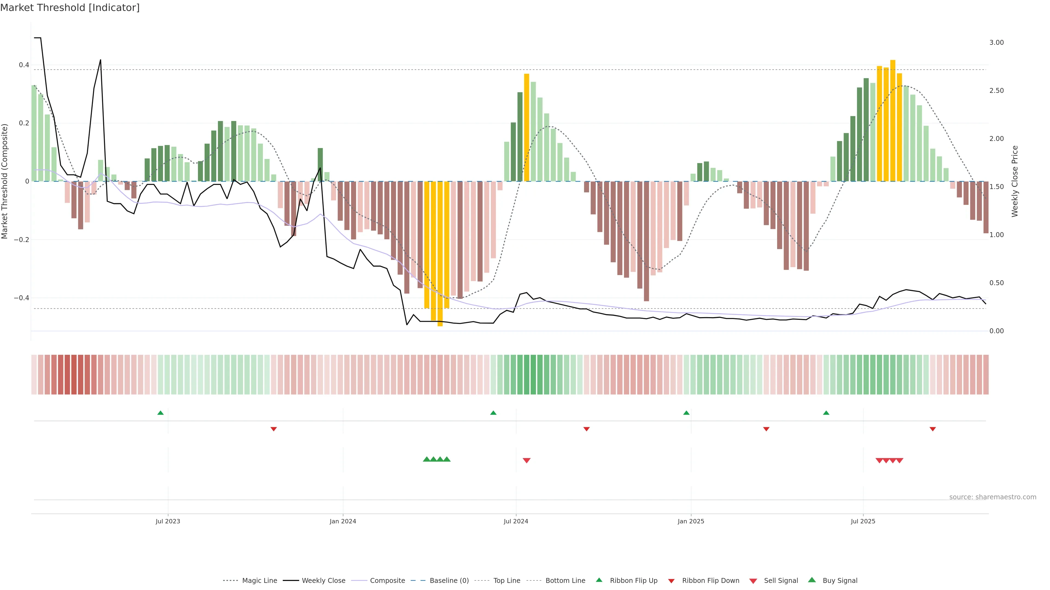
Task: Click the first green ribbon flip-up marker
Action: click(x=161, y=413)
